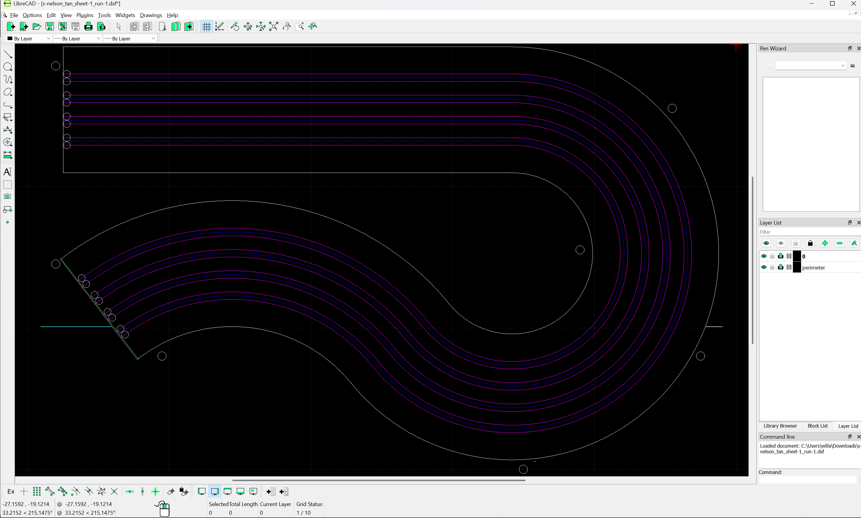
Task: Toggle the grid display button
Action: [x=207, y=27]
